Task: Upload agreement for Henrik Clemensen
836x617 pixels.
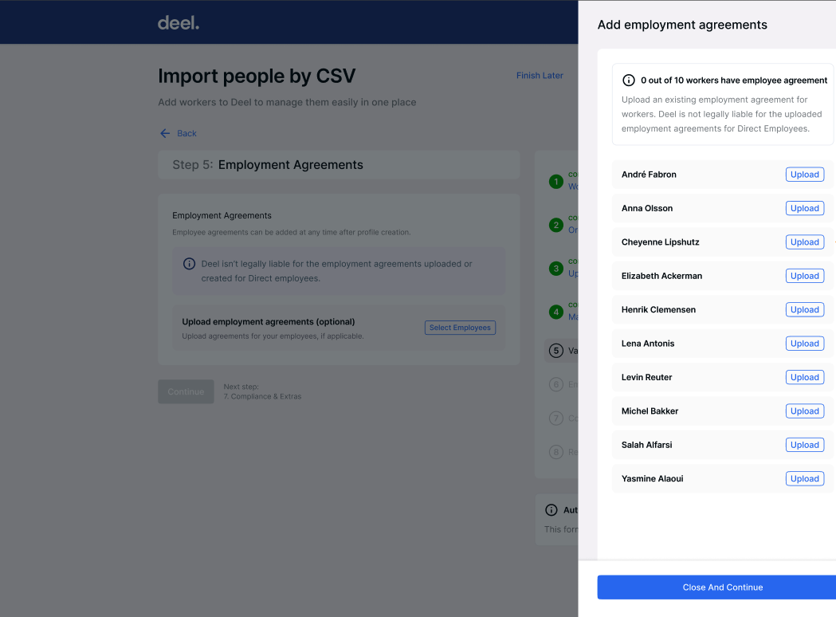Action: click(804, 310)
